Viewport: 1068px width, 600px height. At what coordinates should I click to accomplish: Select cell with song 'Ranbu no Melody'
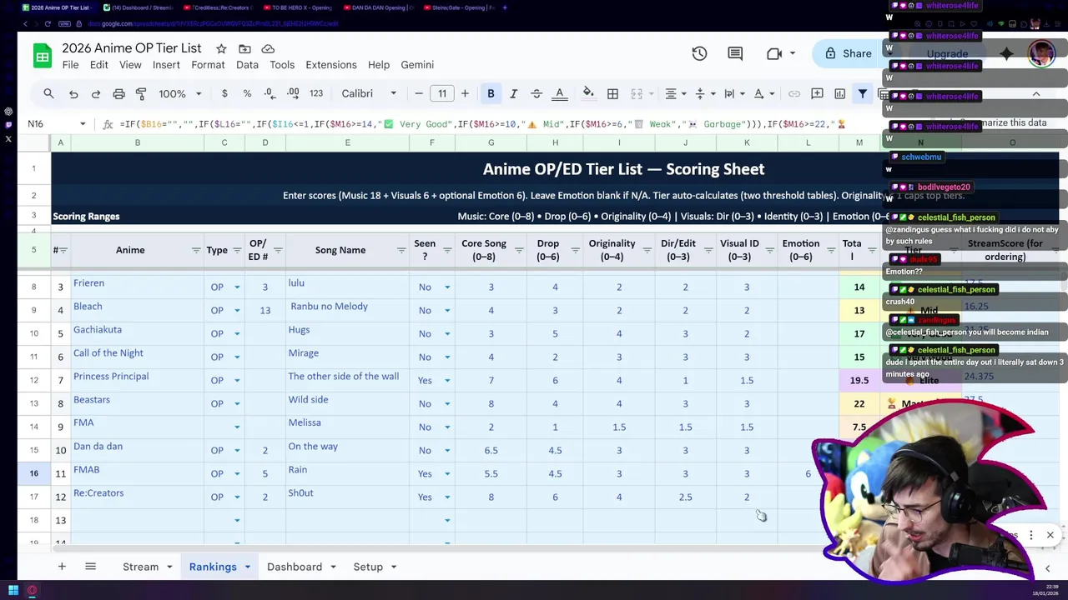click(x=347, y=310)
